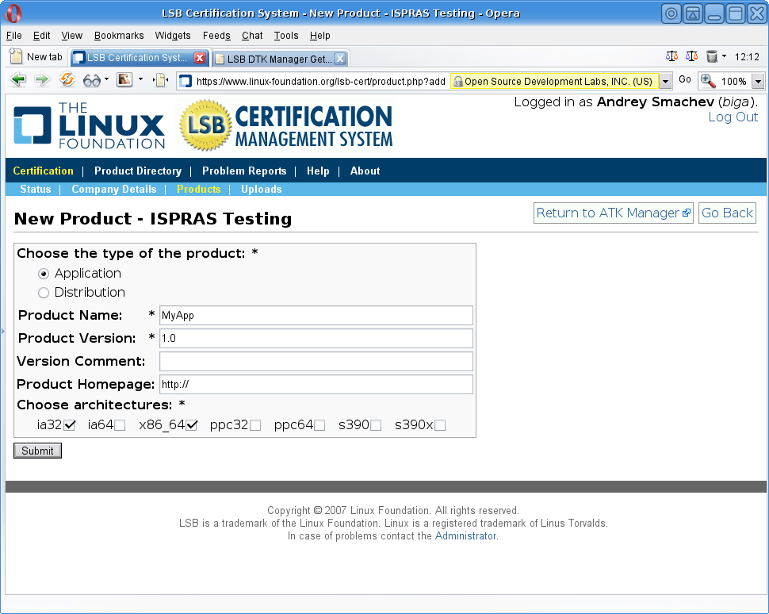This screenshot has width=769, height=614.
Task: Open the Chat menu
Action: point(252,36)
